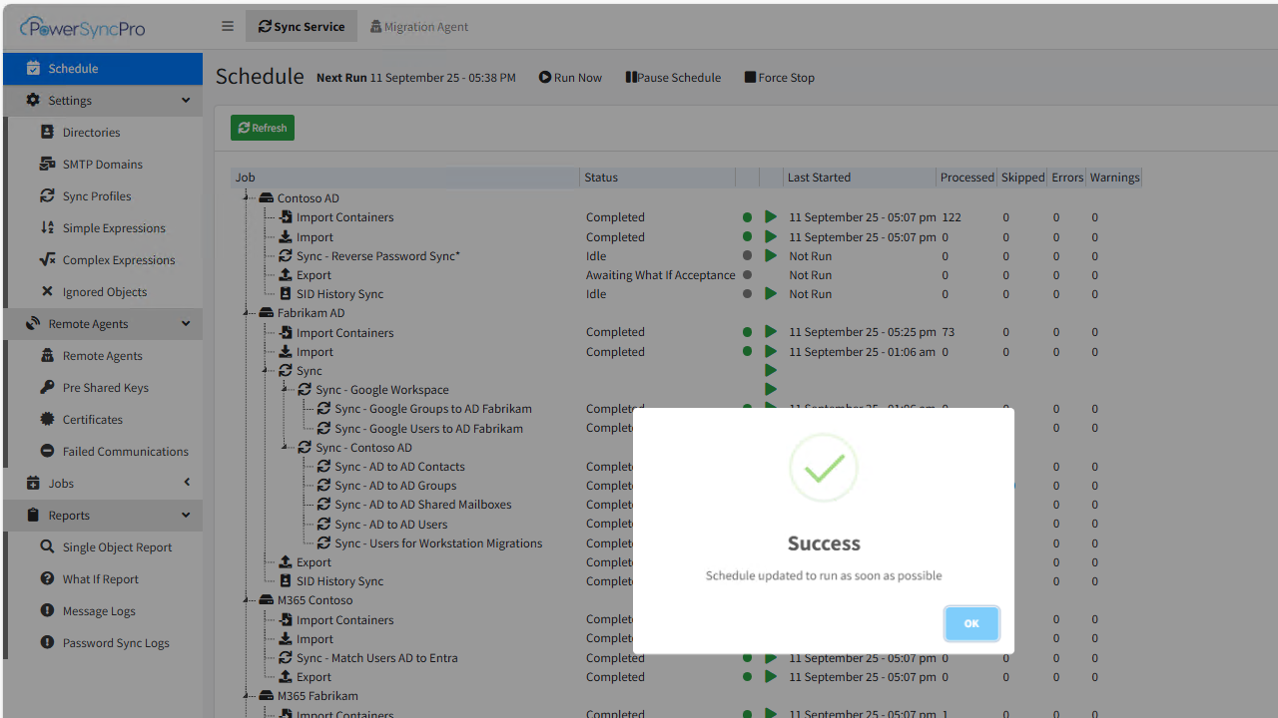The image size is (1278, 718).
Task: Click the Run Now button
Action: pos(570,78)
